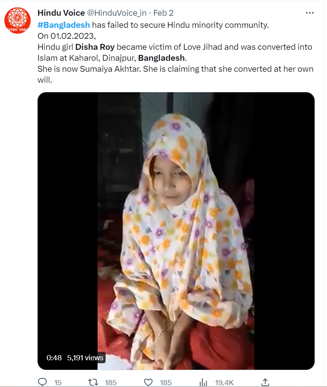Screen dimensions: 327x387
Task: Click the reply speech bubble icon
Action: pos(43,382)
